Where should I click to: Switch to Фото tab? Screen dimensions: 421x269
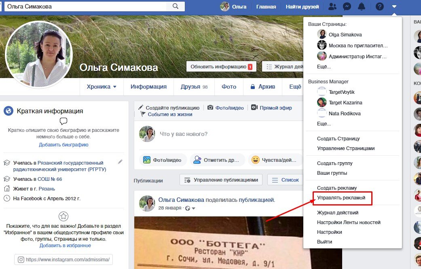229,87
